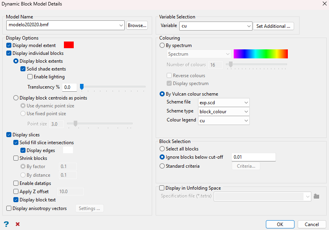Uncheck Display edges checkbox
The image size is (329, 230).
(23, 150)
